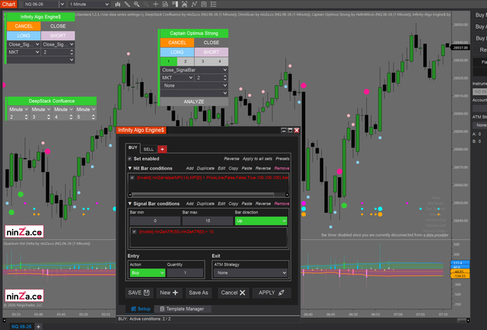The width and height of the screenshot is (487, 330).
Task: Switch to the Setup tab
Action: coord(141,309)
